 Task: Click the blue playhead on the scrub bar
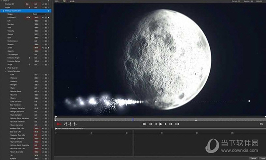pos(133,120)
